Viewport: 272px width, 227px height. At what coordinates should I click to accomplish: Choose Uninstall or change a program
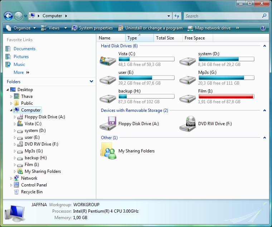click(150, 28)
